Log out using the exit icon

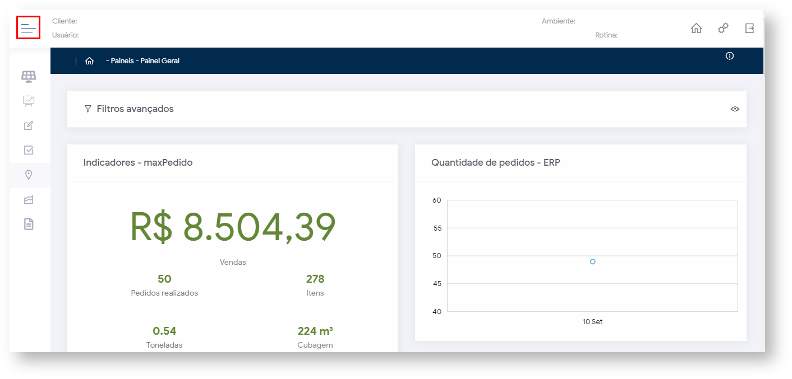[x=749, y=28]
